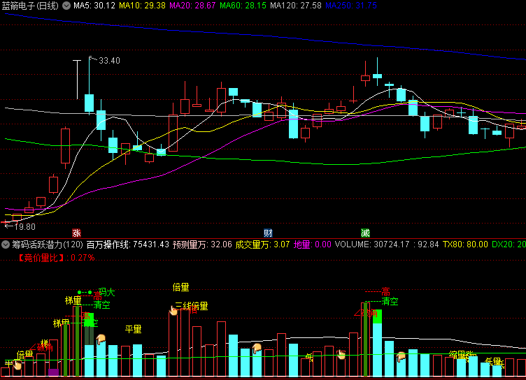The image size is (526, 380).
Task: Click the 预测量万: 32.06 value
Action: click(x=202, y=244)
